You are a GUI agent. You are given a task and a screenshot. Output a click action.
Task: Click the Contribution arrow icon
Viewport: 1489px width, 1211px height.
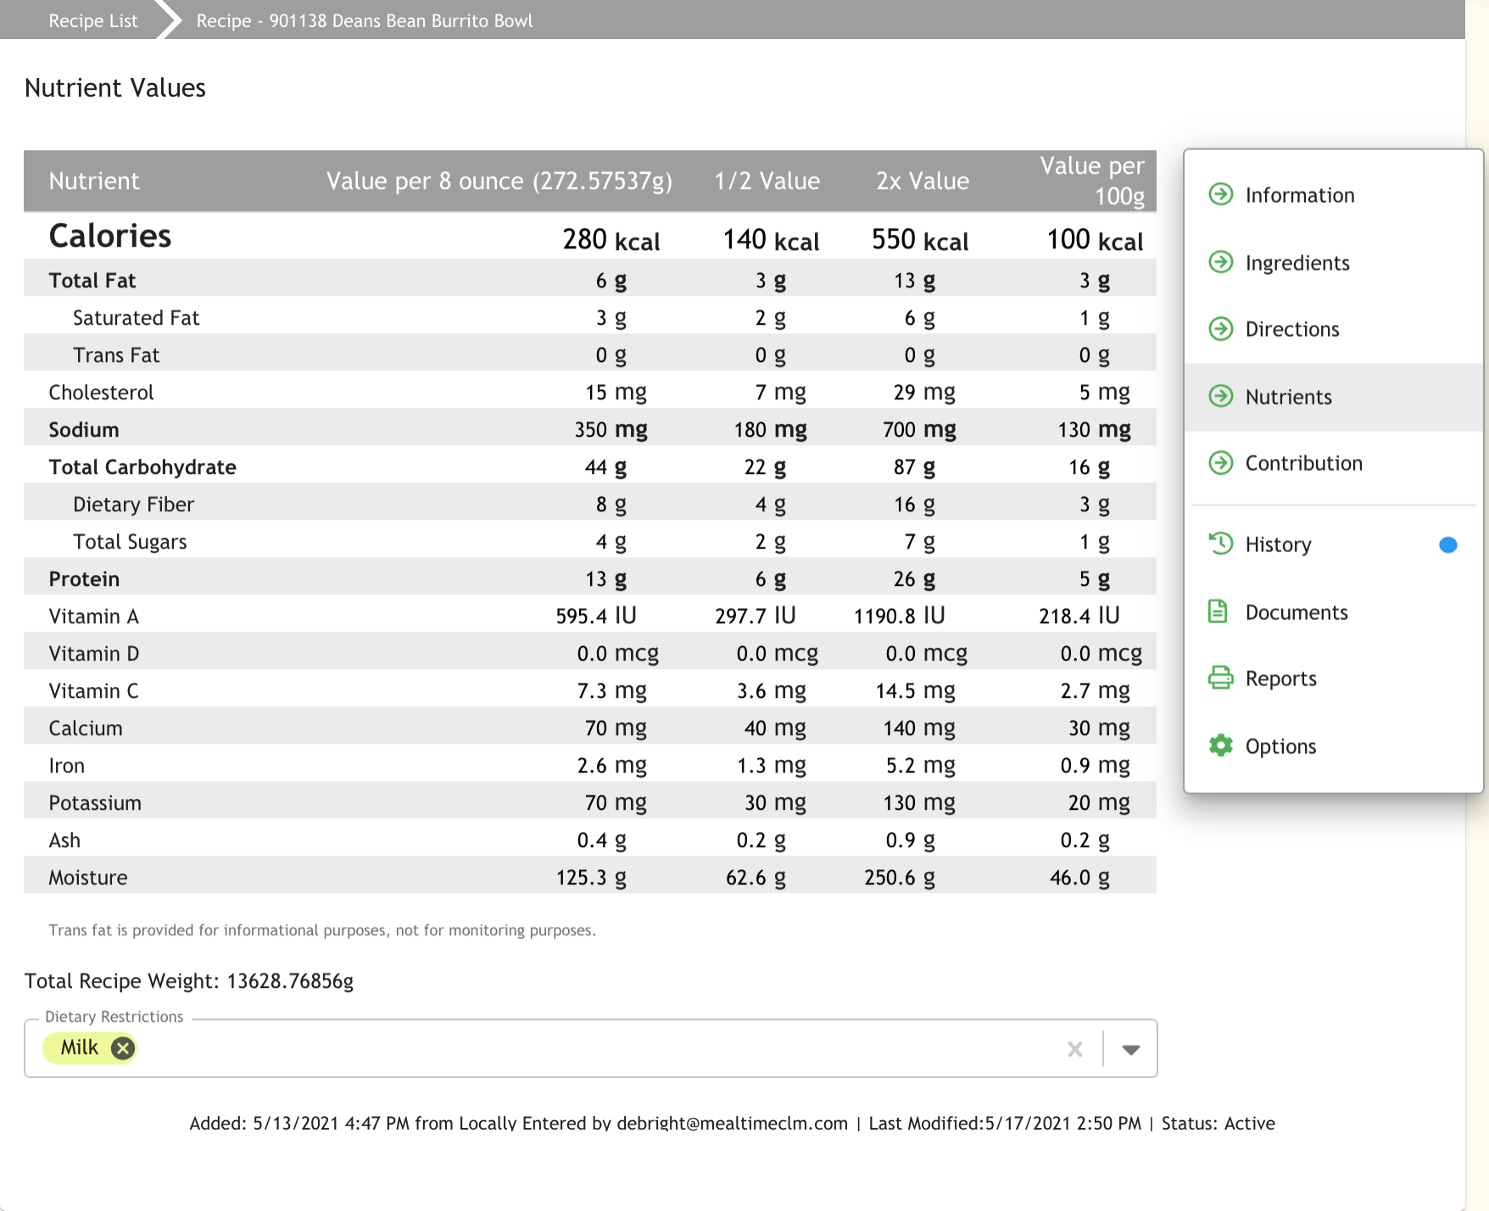pos(1220,462)
